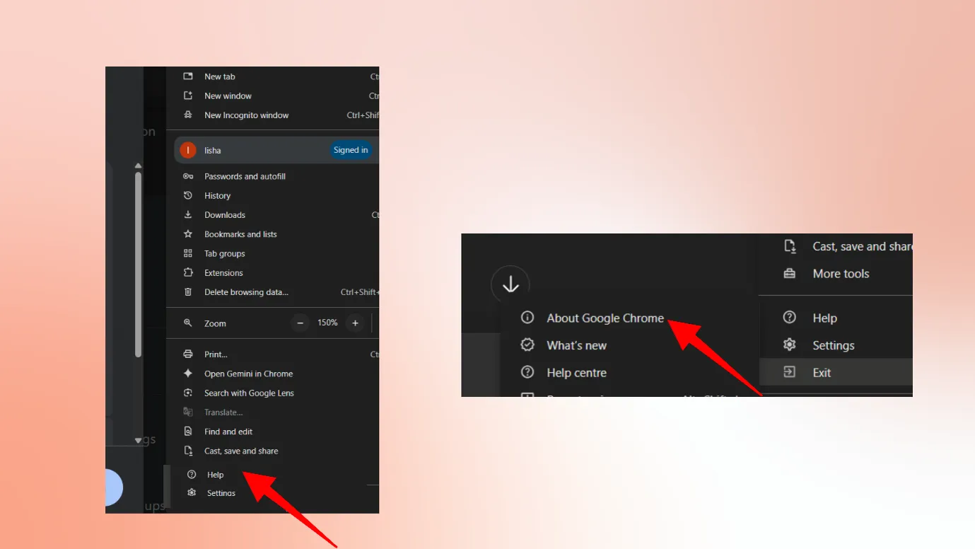
Task: Click the Signed in badge
Action: point(351,150)
